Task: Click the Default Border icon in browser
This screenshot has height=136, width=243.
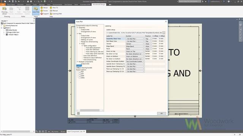Action: click(7, 30)
